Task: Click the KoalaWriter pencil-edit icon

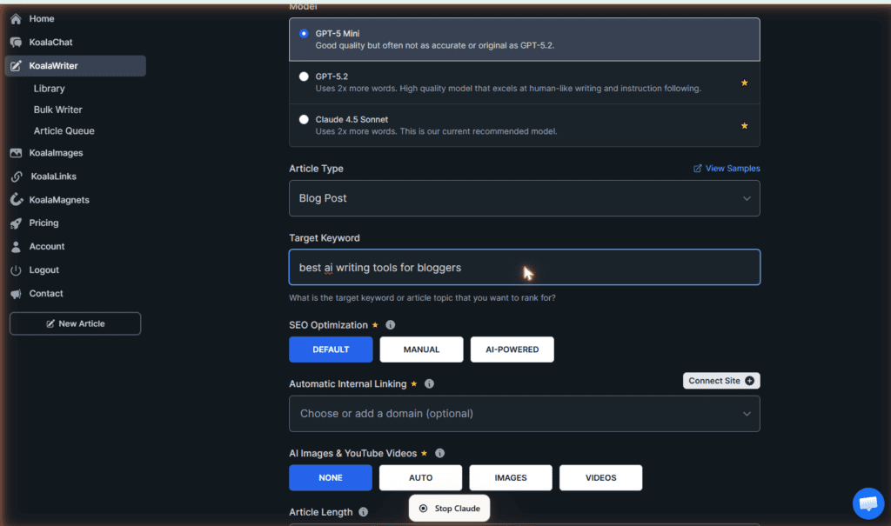Action: [x=16, y=66]
